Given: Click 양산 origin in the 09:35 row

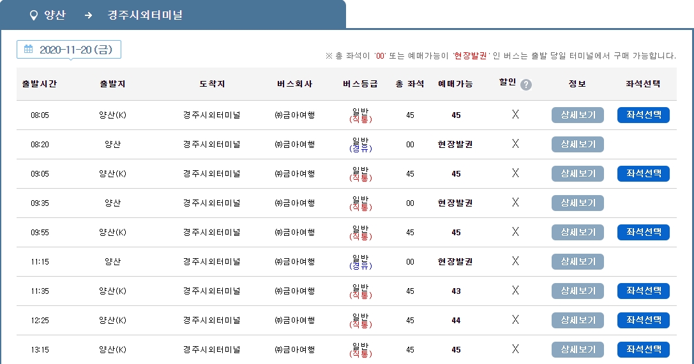Looking at the screenshot, I should pos(112,203).
